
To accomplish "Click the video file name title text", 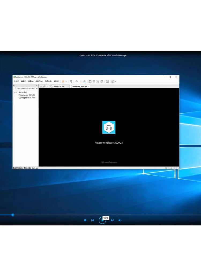I will click(103, 55).
